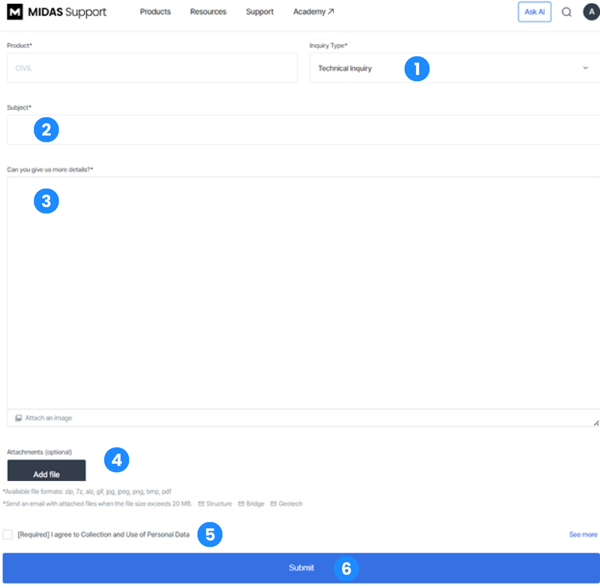This screenshot has width=600, height=588.
Task: Click the Bridge email link
Action: tap(252, 504)
